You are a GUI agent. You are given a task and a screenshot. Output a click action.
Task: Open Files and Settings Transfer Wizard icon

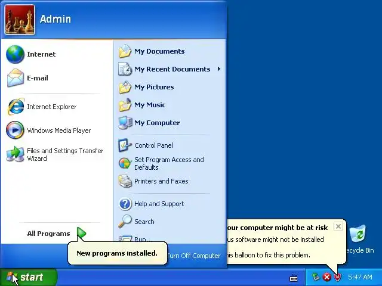(x=15, y=154)
